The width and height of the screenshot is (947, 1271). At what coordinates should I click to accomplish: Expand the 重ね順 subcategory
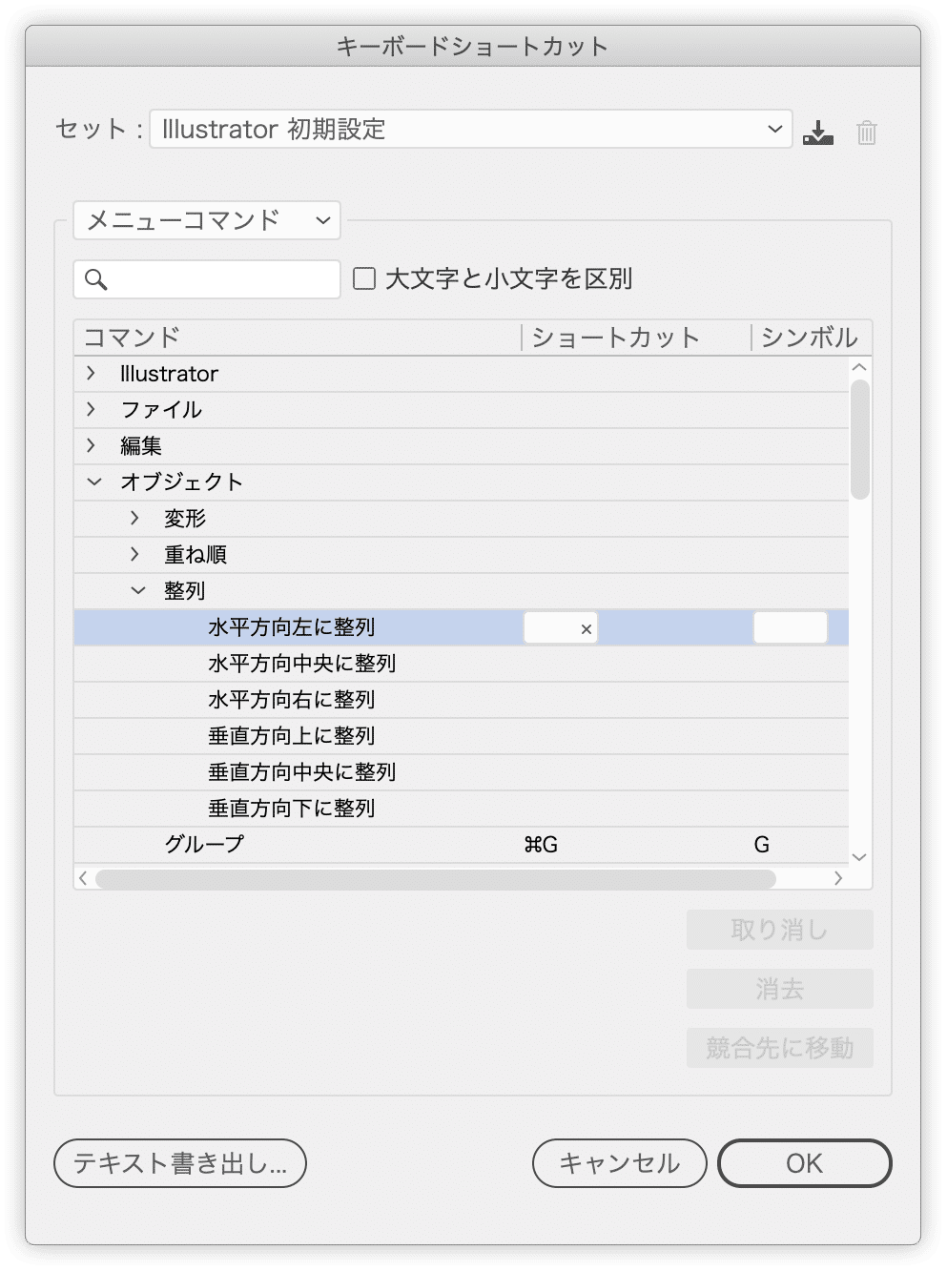[x=135, y=554]
